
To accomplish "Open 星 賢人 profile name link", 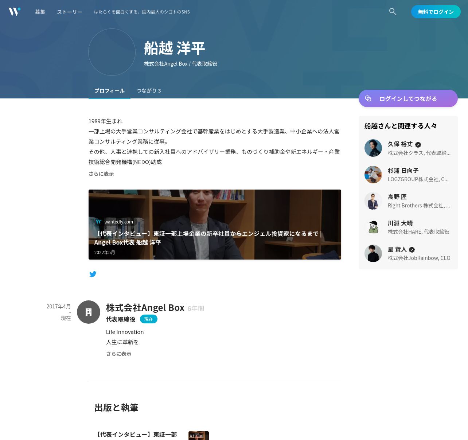I will click(397, 249).
